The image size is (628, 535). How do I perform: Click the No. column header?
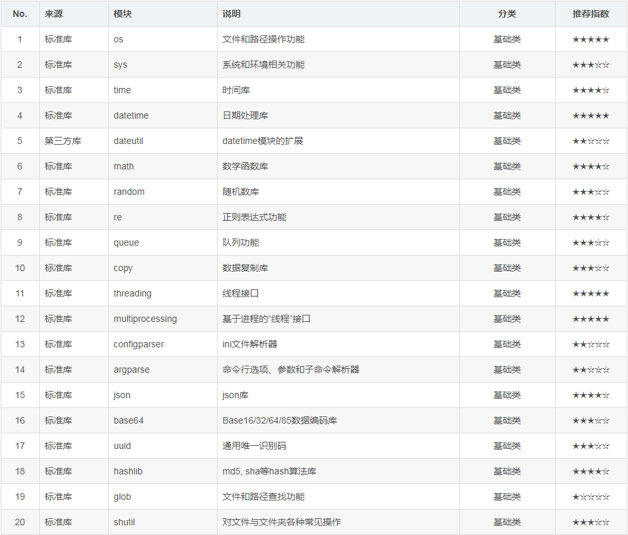[x=20, y=14]
